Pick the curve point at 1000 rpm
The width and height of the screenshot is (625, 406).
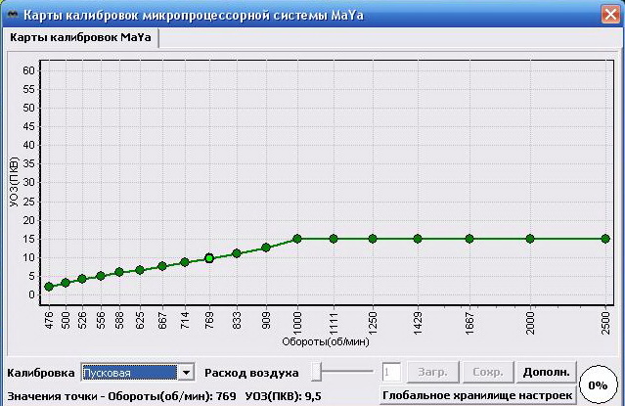point(297,239)
